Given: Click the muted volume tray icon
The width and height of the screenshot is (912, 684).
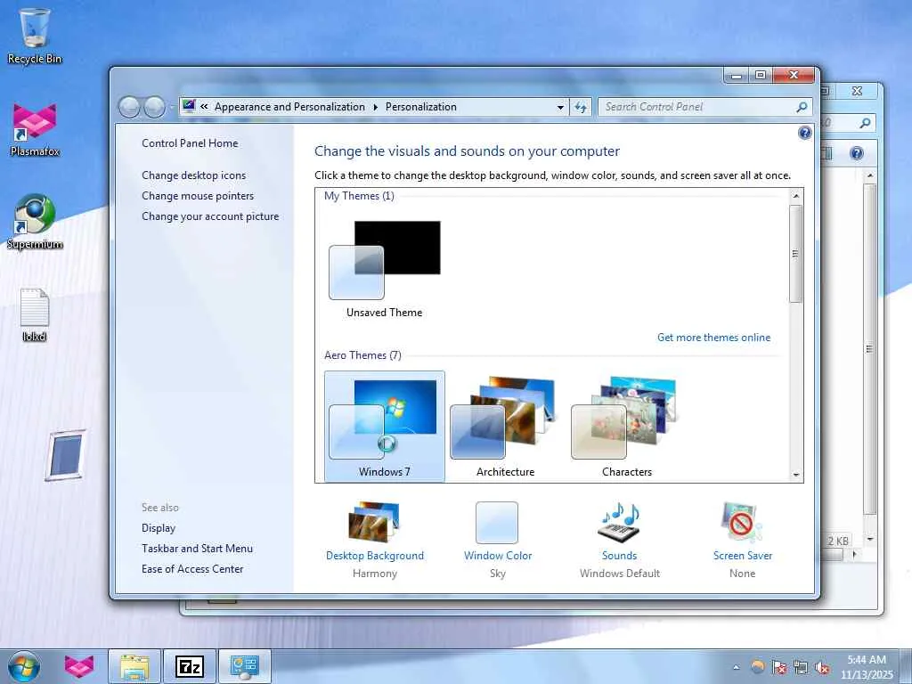Looking at the screenshot, I should click(x=822, y=668).
